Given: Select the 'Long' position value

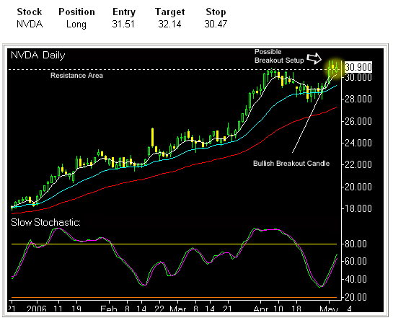Looking at the screenshot, I should [x=76, y=25].
